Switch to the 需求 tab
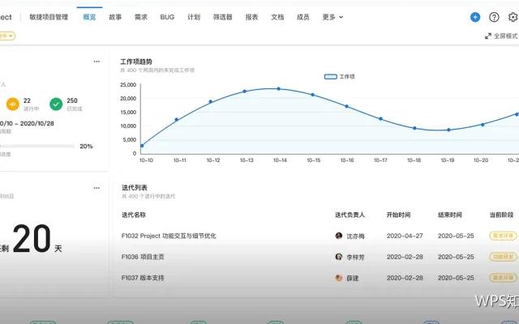 click(x=141, y=17)
